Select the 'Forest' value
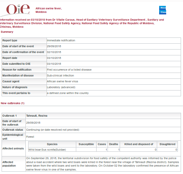Viewport: 183px width, 174px height. [30, 137]
